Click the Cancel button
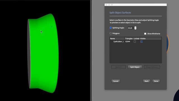The image size is (179, 101). [116, 81]
